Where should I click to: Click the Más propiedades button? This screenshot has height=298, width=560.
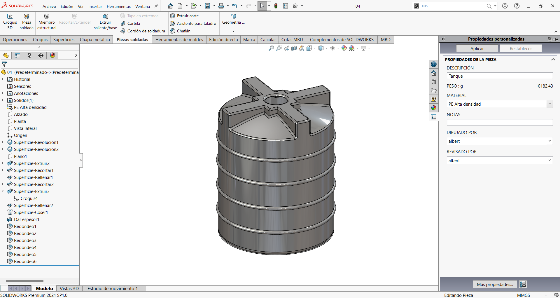pyautogui.click(x=495, y=284)
